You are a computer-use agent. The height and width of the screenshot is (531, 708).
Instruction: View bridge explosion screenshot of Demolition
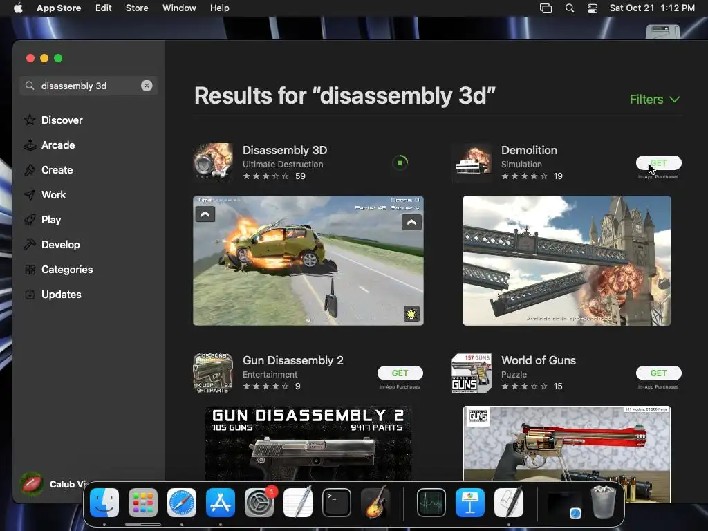pyautogui.click(x=567, y=261)
